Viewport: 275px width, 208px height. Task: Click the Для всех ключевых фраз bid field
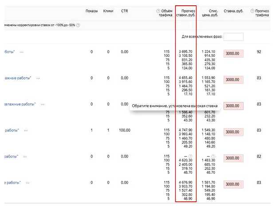233,37
